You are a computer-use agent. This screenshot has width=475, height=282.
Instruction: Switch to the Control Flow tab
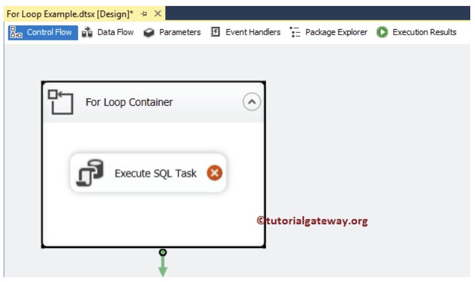coord(43,32)
